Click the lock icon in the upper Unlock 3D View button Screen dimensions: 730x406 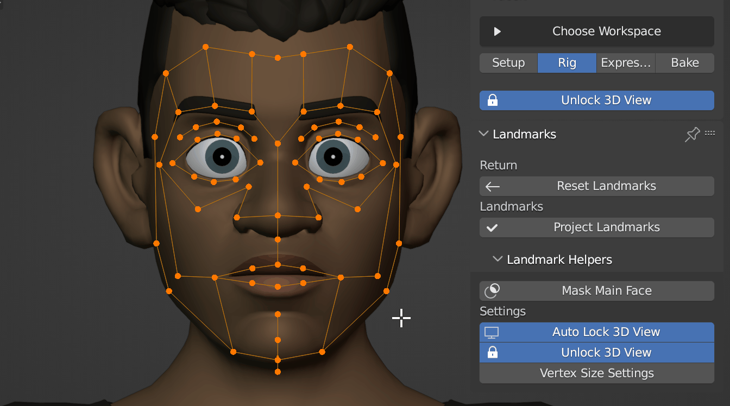[x=493, y=100]
